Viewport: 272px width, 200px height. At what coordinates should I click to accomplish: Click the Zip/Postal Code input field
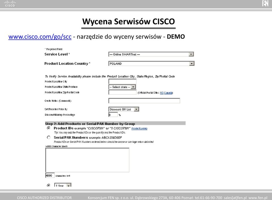tap(122, 92)
